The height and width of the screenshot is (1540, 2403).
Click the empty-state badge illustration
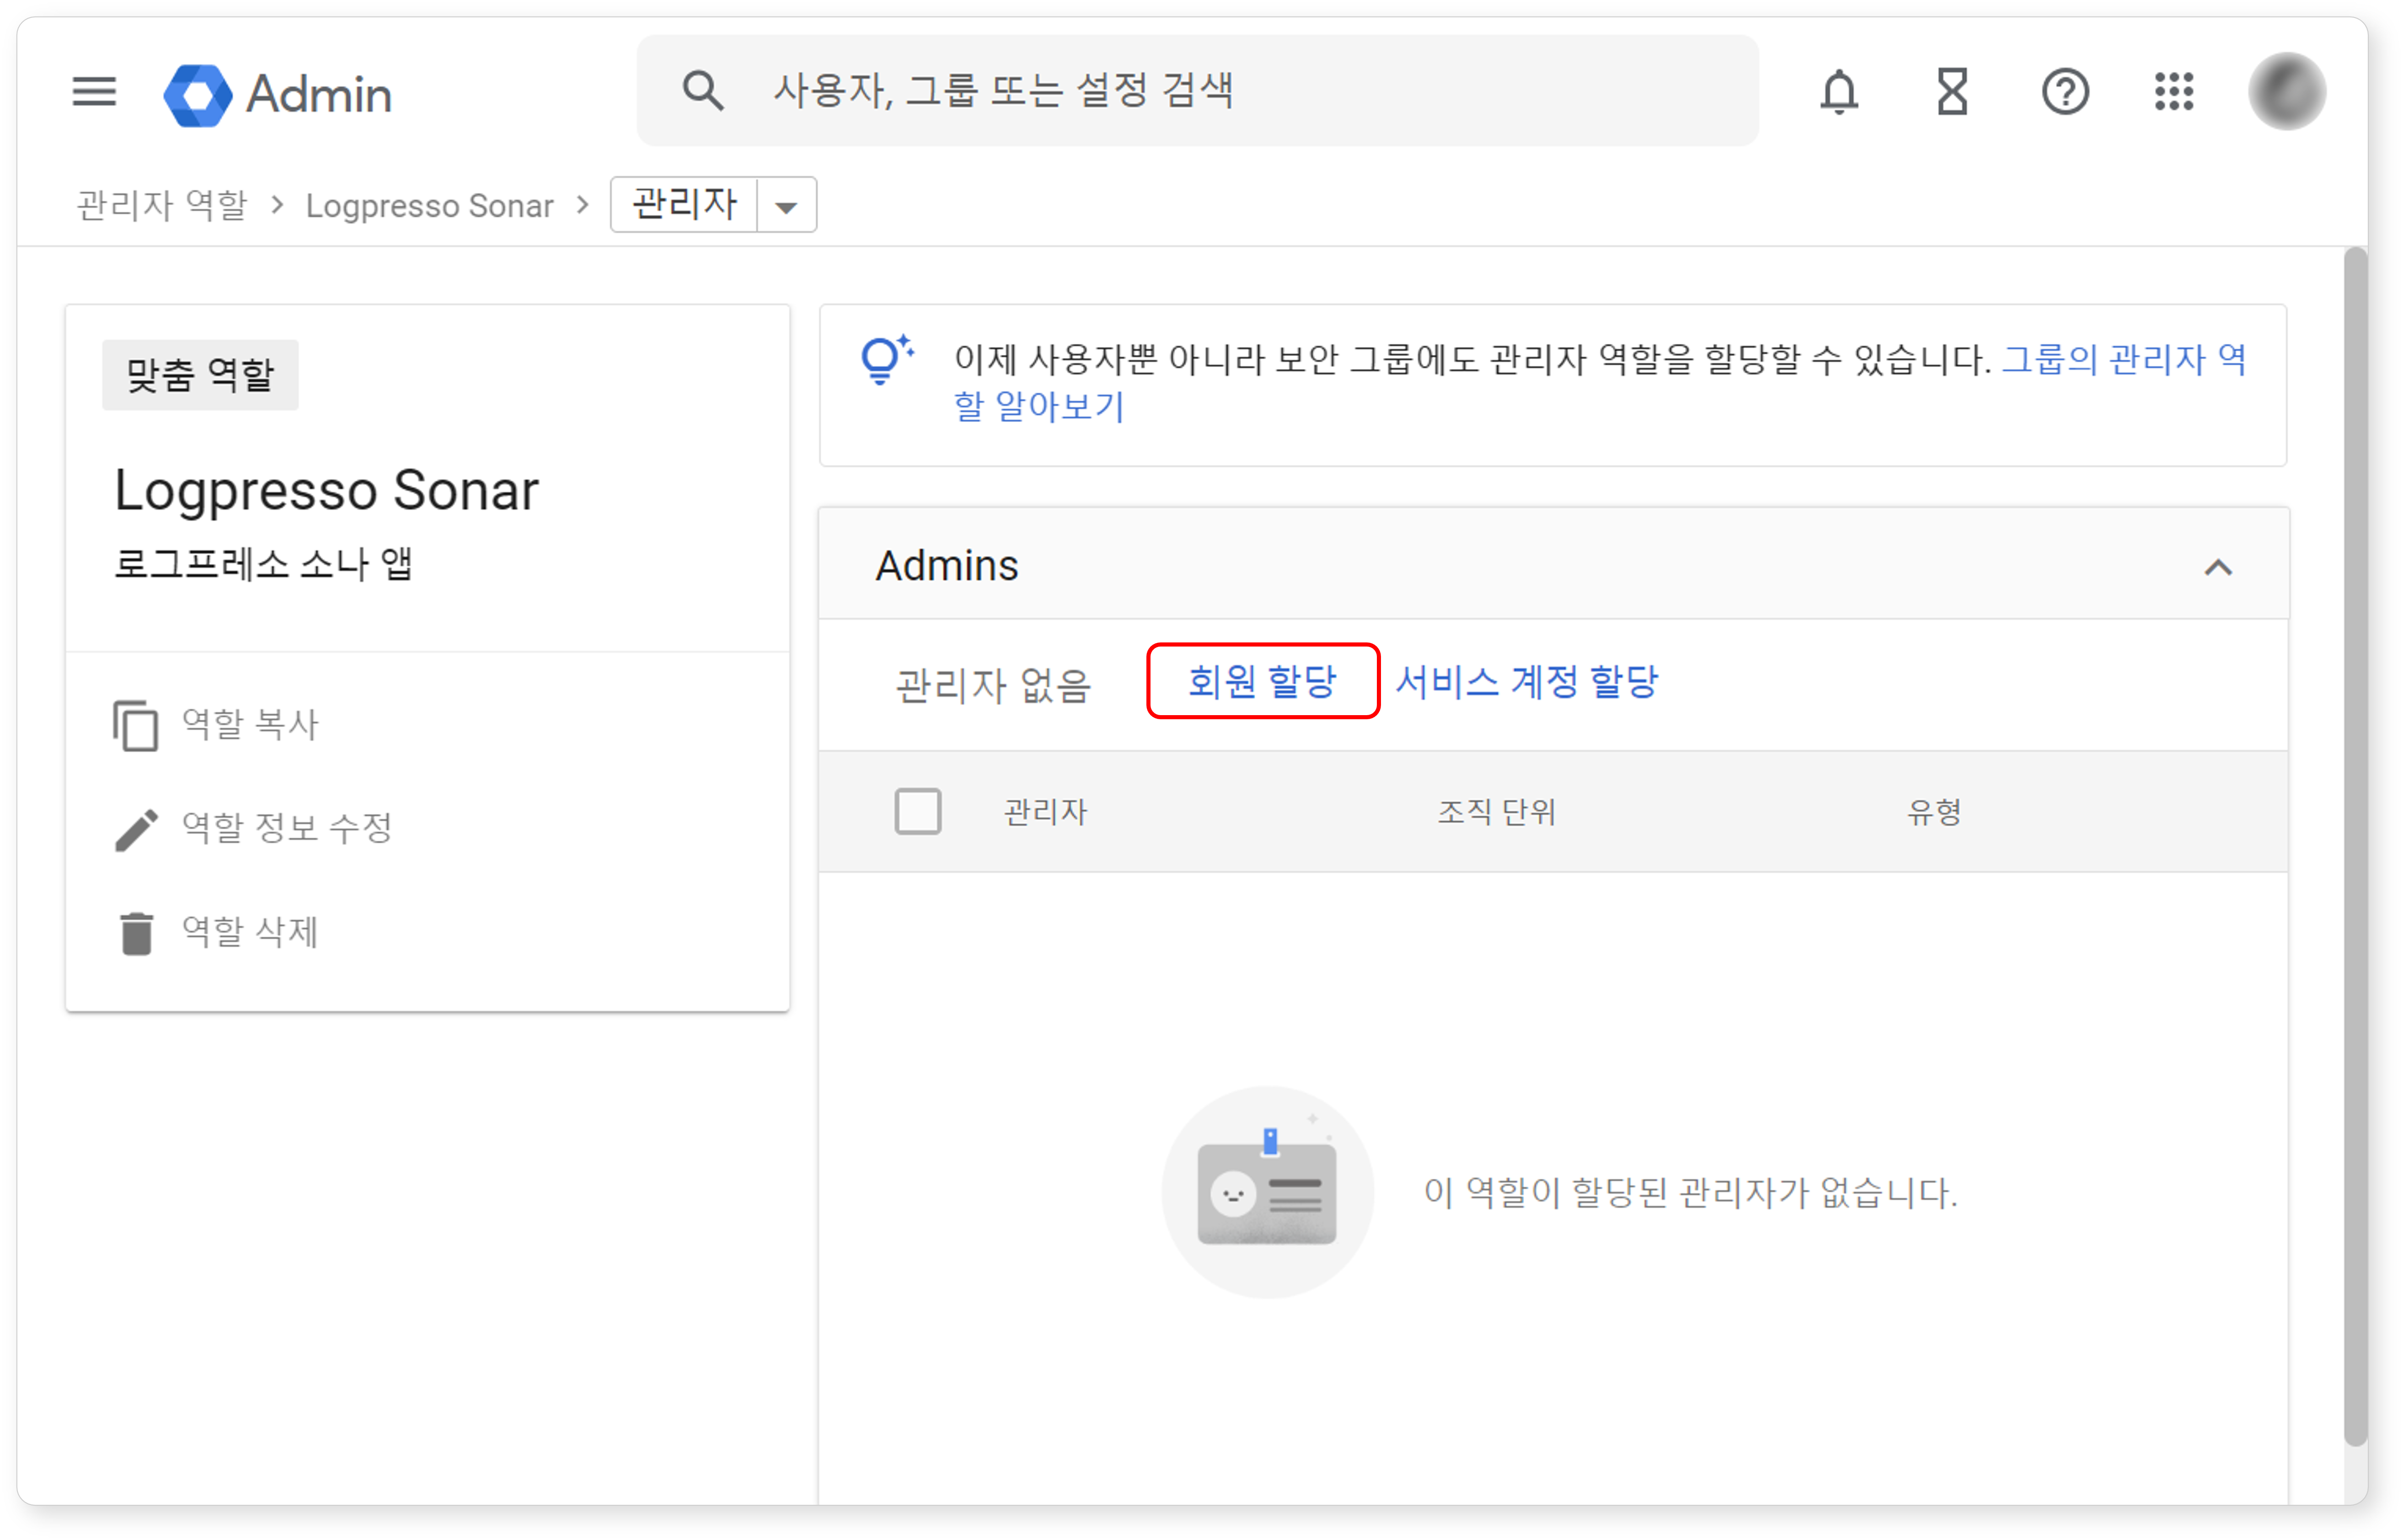(x=1267, y=1192)
